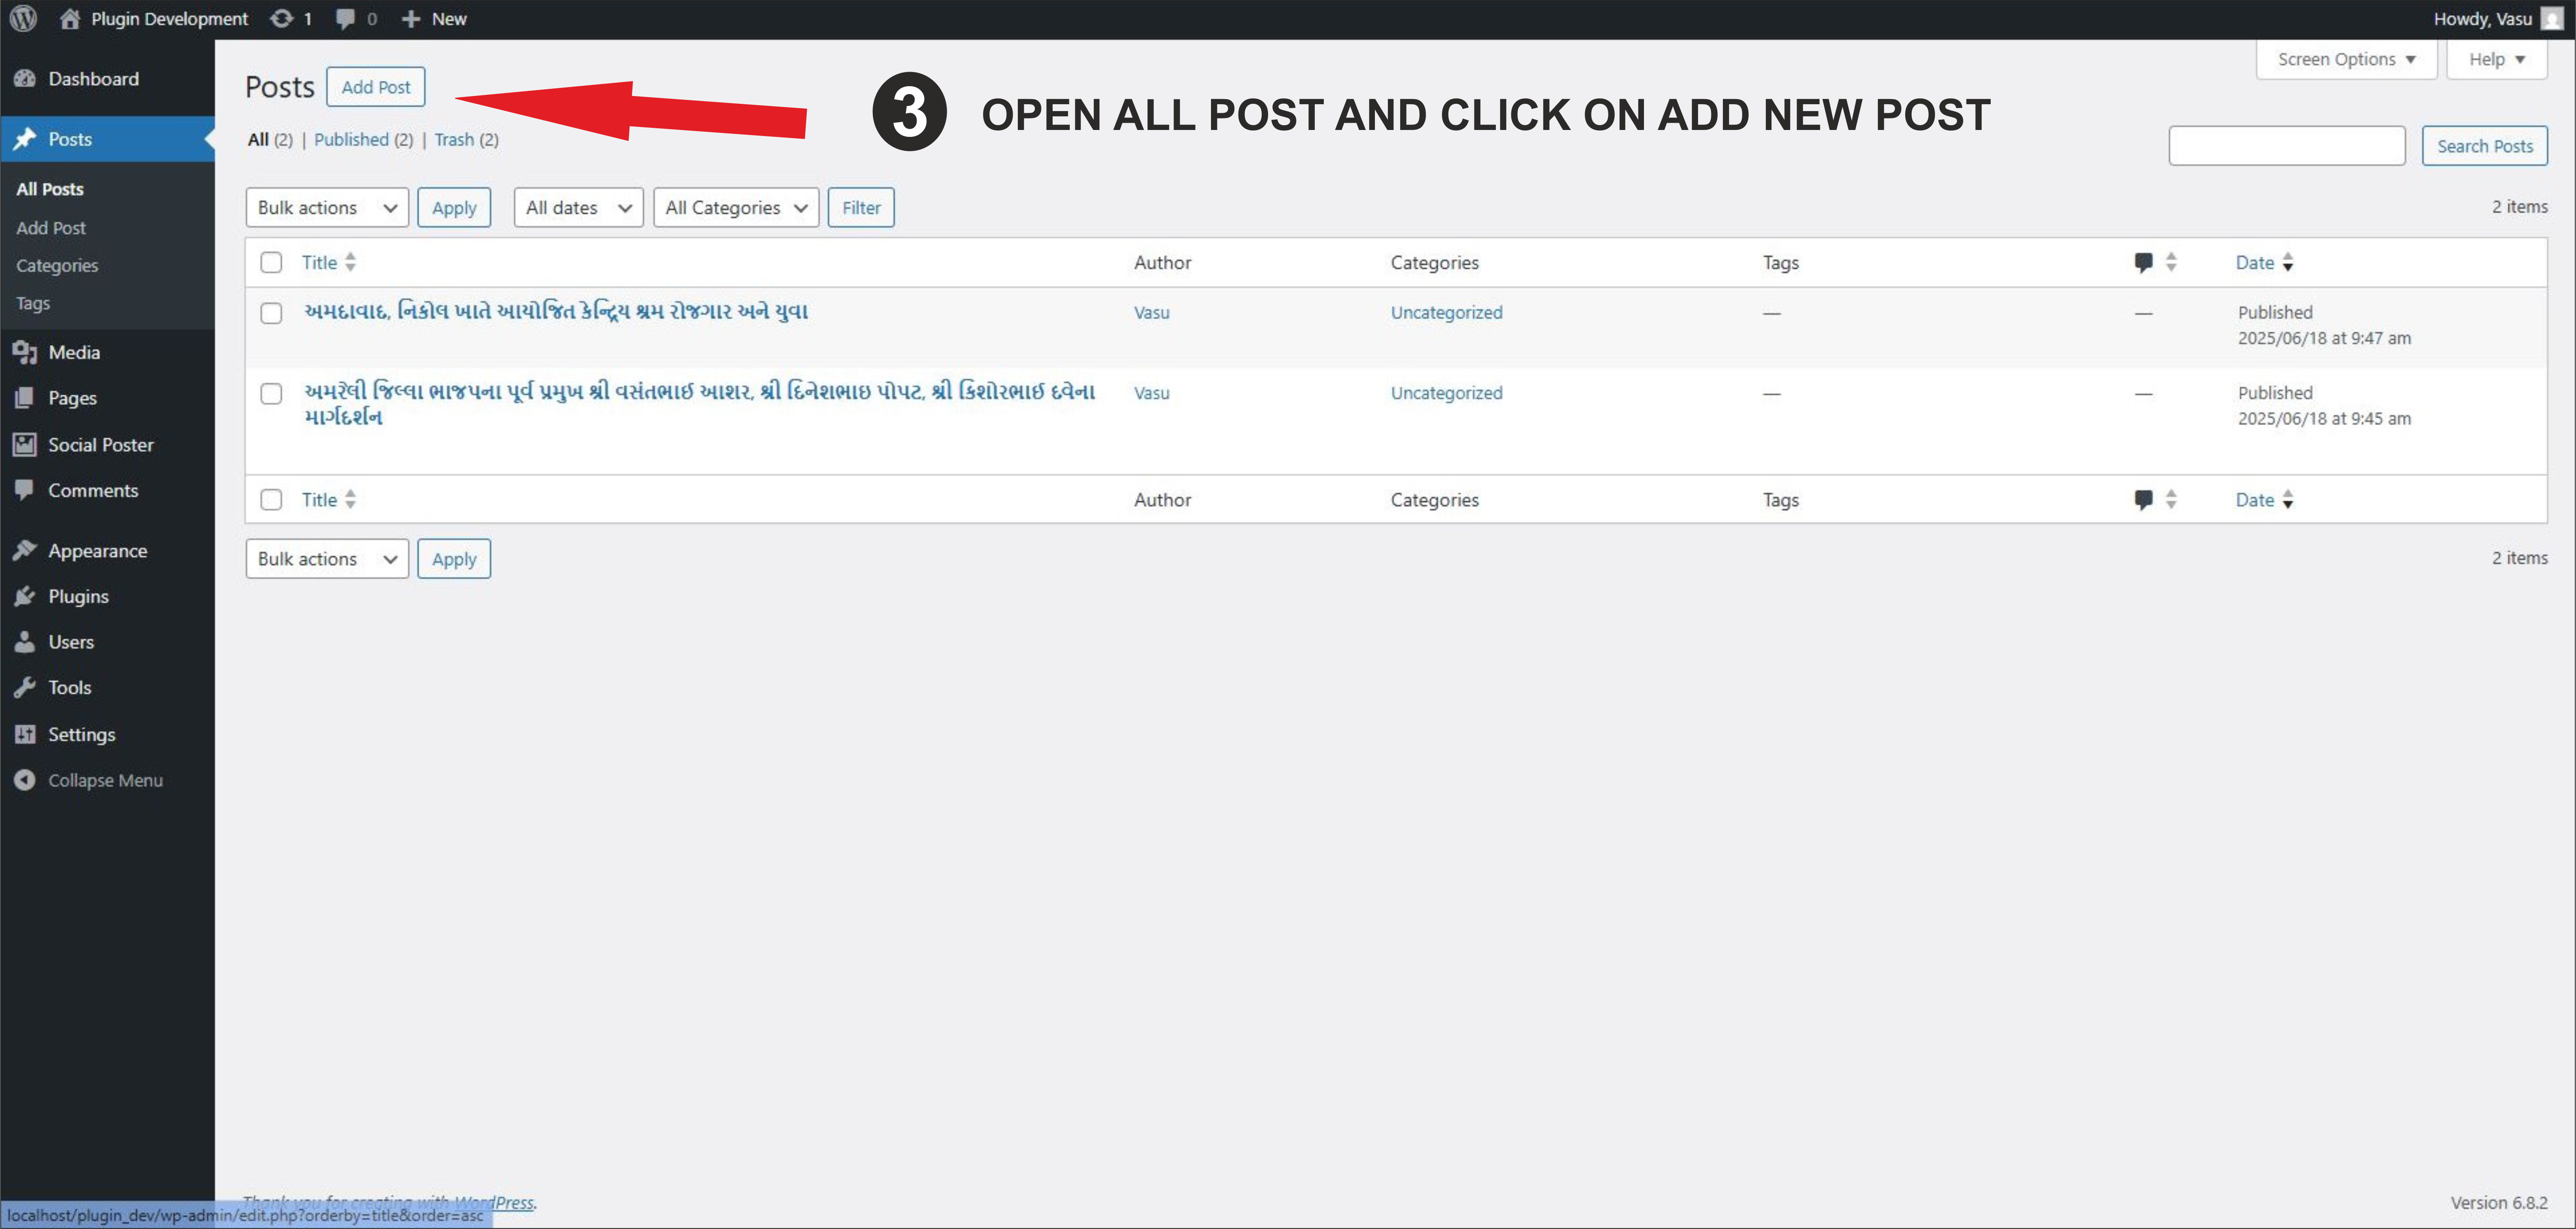Click the Search Posts button
Image resolution: width=2576 pixels, height=1229 pixels.
(2484, 146)
